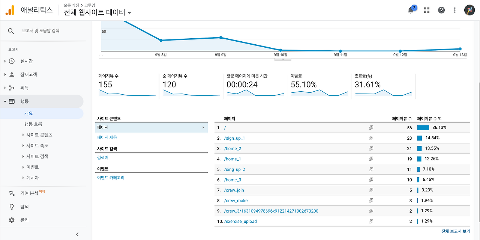Open the three-dot more options menu
This screenshot has height=240, width=480.
tap(455, 10)
